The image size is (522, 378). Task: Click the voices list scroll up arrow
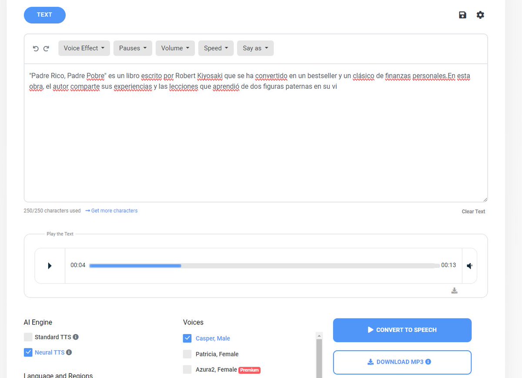pyautogui.click(x=319, y=336)
